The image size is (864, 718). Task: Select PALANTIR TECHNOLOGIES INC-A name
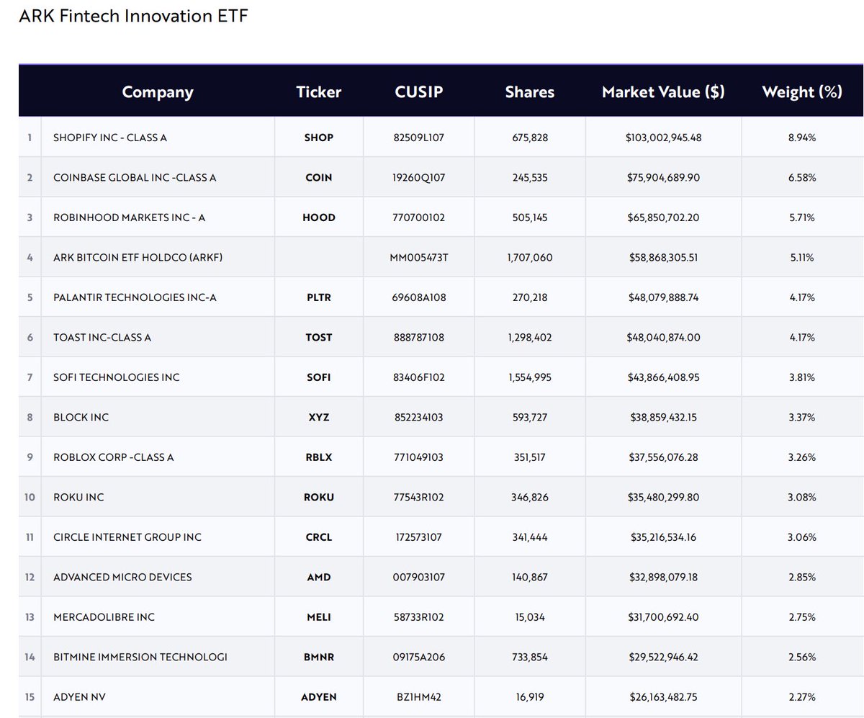point(135,297)
